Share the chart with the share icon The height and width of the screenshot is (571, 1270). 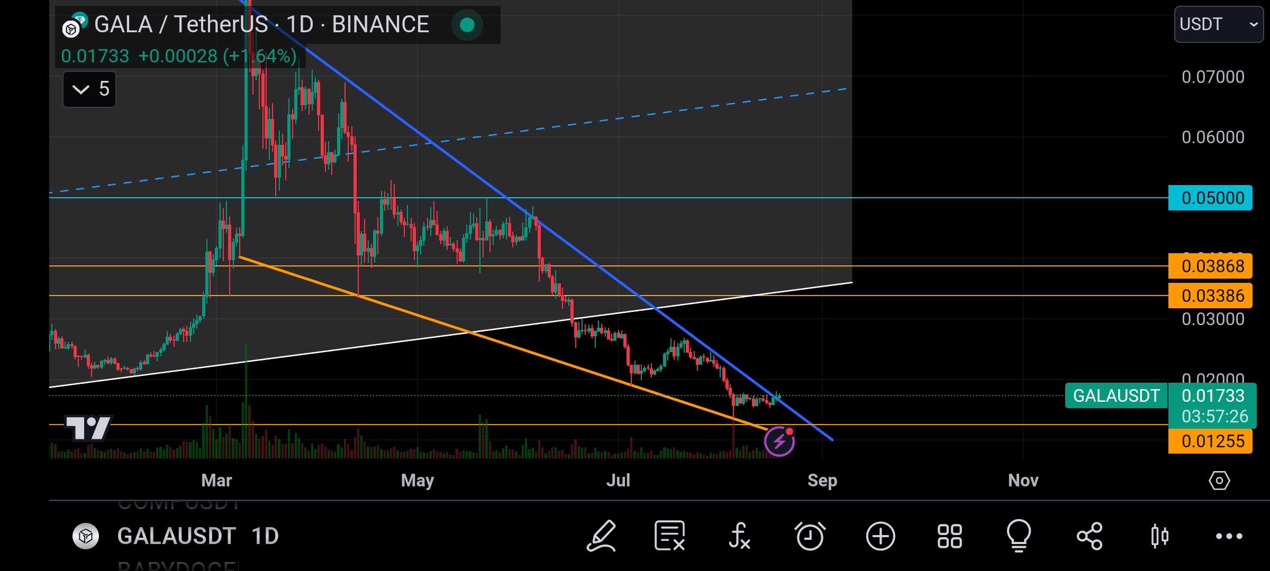1090,536
